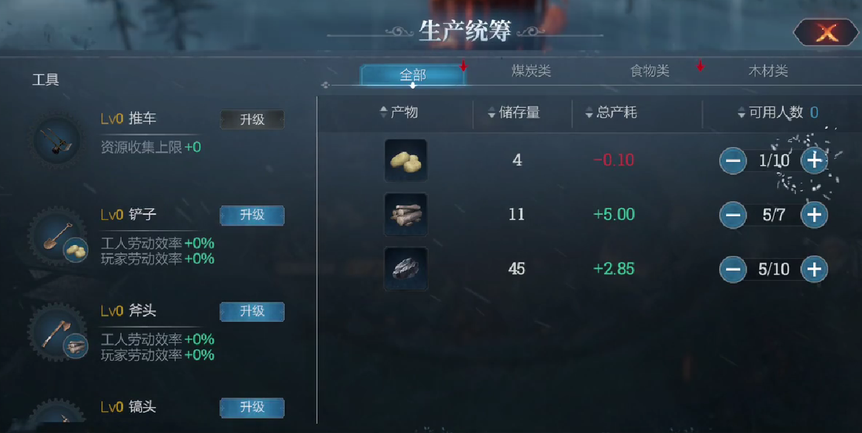This screenshot has width=862, height=433.
Task: Sort by 储存量 column
Action: point(514,112)
